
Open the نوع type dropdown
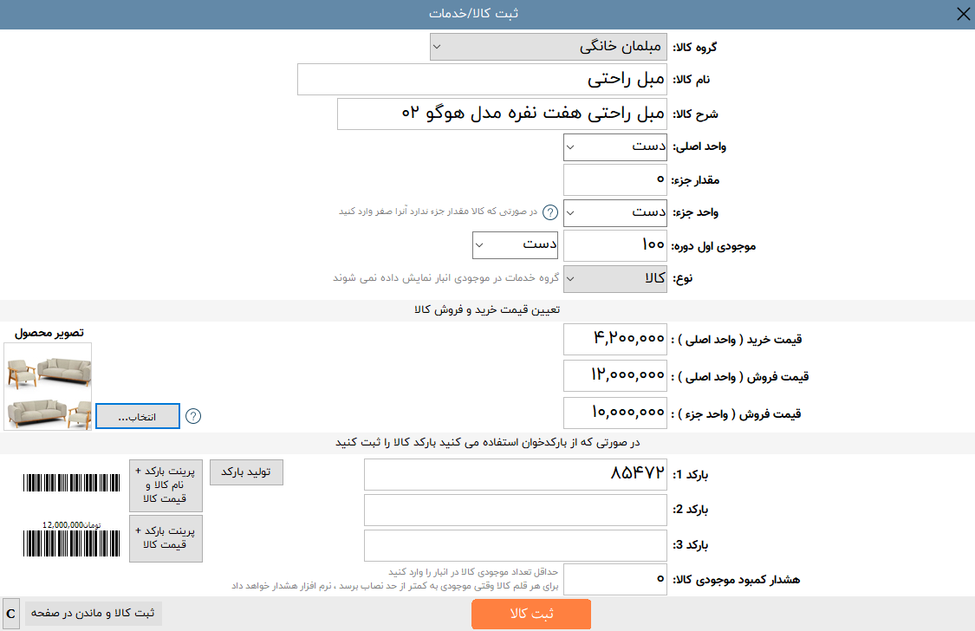tap(615, 278)
